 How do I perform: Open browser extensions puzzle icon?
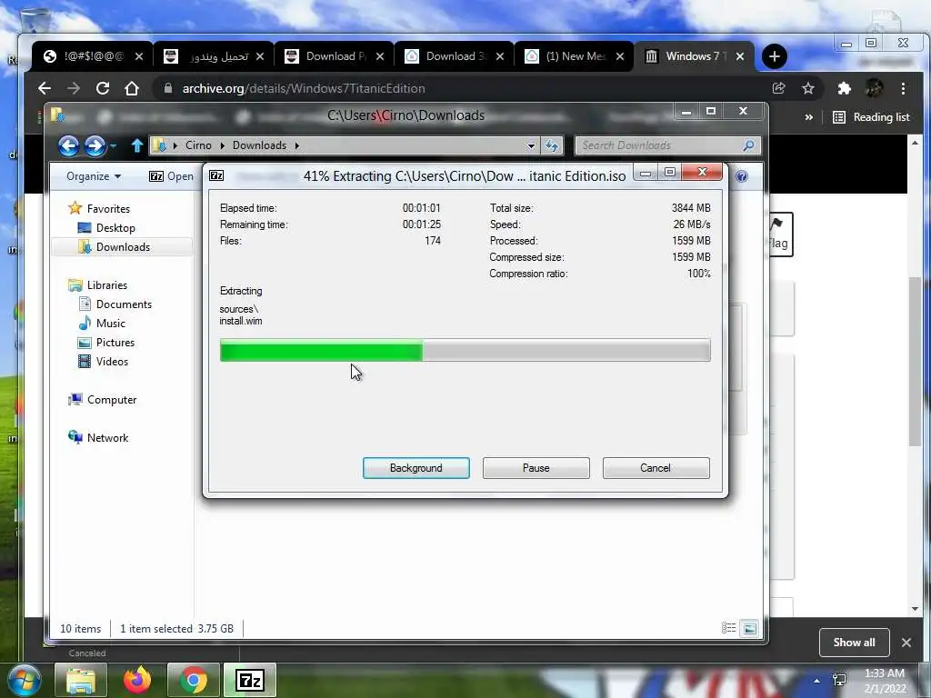pyautogui.click(x=844, y=88)
